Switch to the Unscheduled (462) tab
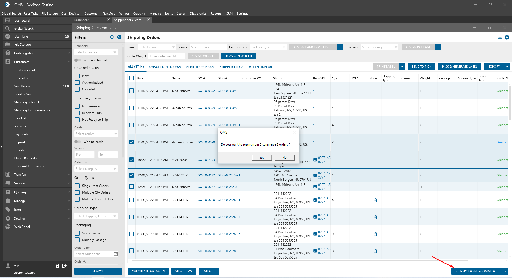This screenshot has width=512, height=278. pos(165,67)
